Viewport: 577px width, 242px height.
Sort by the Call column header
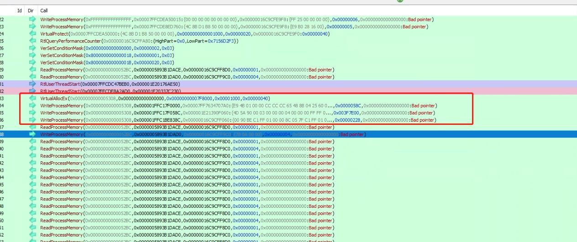[x=44, y=10]
